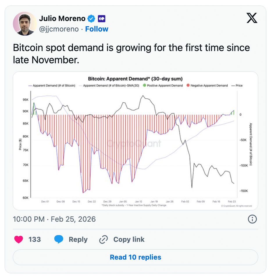Image resolution: width=271 pixels, height=280 pixels.
Task: Click the Copy link text
Action: click(129, 239)
